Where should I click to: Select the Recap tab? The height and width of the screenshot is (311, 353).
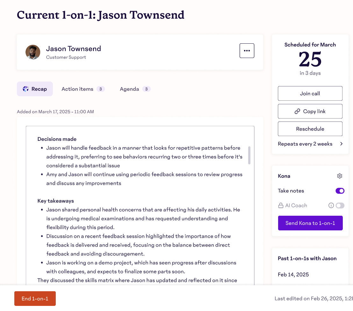(x=35, y=89)
